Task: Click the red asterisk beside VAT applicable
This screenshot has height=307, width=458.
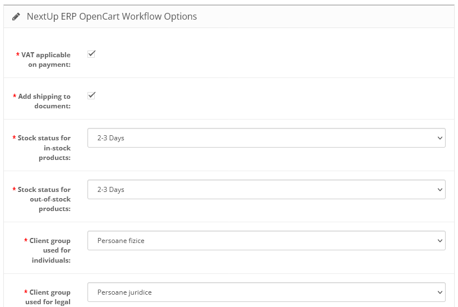Action: [x=18, y=55]
